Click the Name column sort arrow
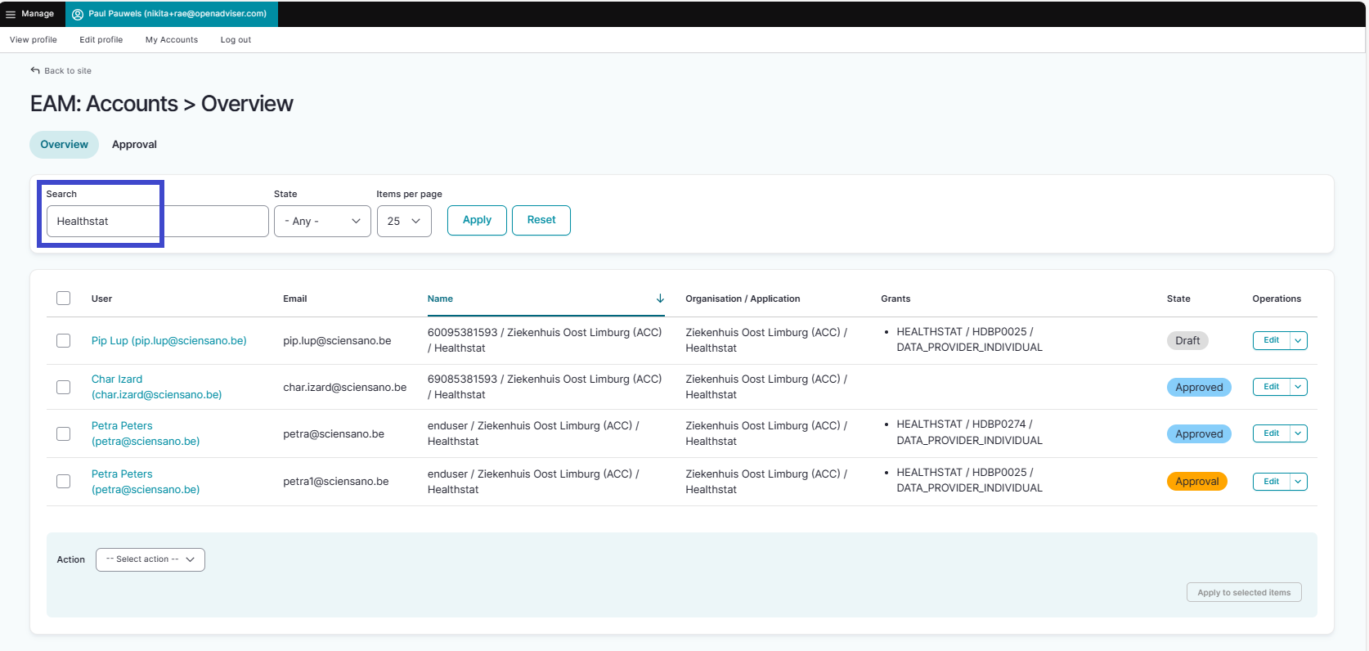The image size is (1369, 651). pyautogui.click(x=660, y=299)
